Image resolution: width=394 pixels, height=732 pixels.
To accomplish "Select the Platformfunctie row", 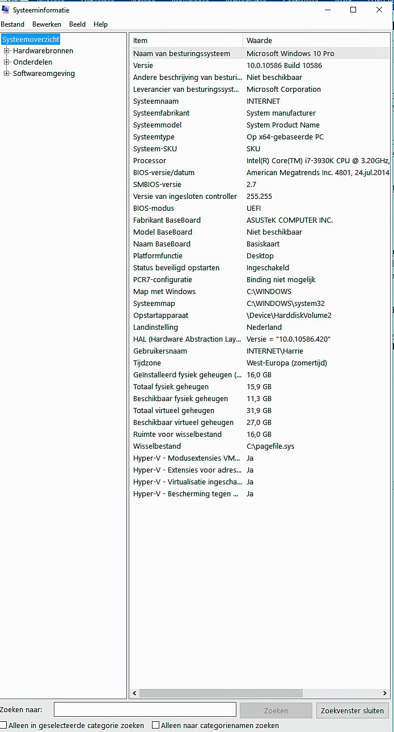I will click(x=261, y=256).
